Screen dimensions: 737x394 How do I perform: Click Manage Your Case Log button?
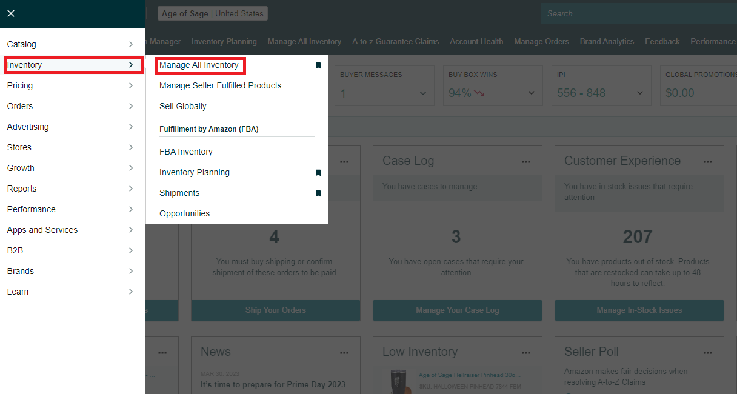pyautogui.click(x=458, y=310)
